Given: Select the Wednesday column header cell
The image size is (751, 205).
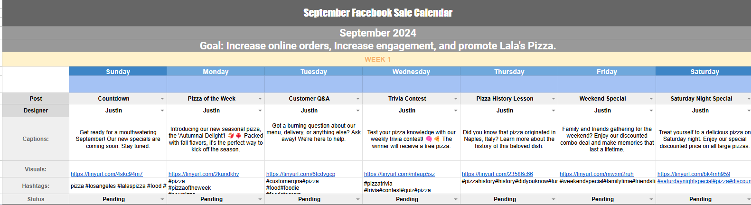Looking at the screenshot, I should click(411, 72).
